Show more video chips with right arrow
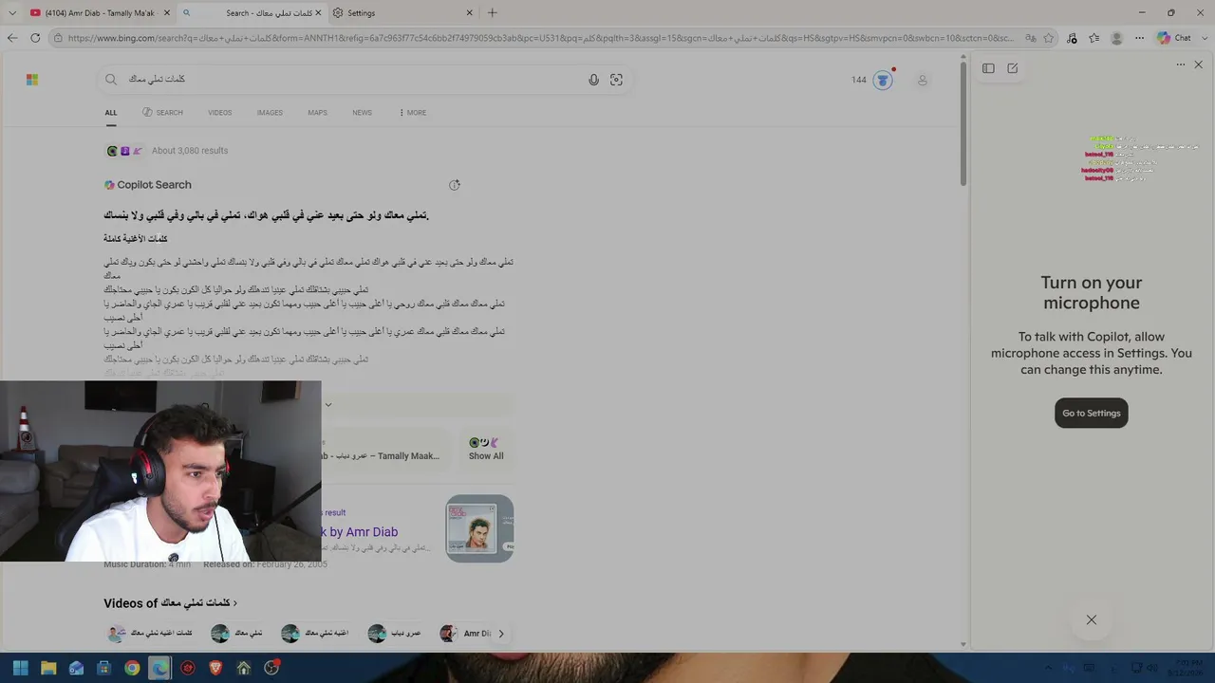The image size is (1215, 683). point(501,634)
